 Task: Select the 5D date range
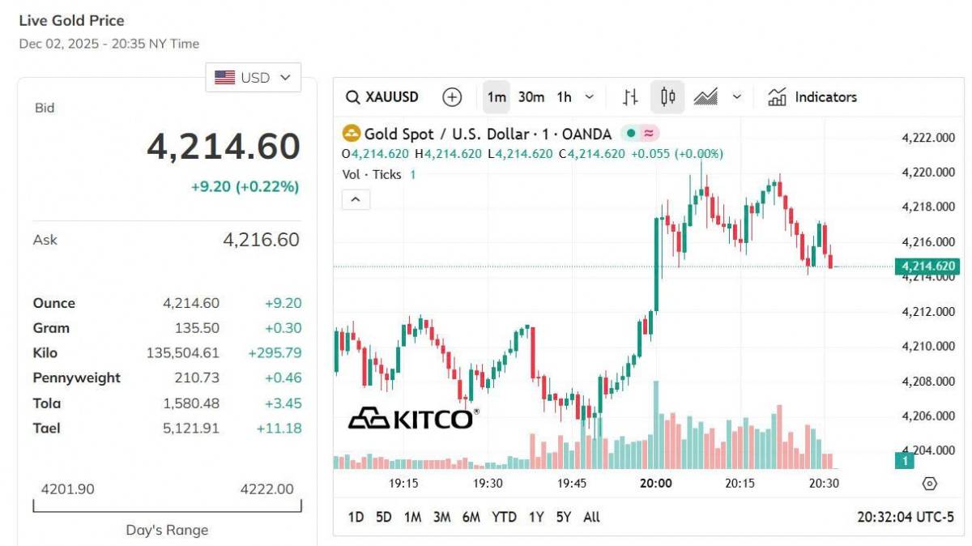[x=384, y=517]
